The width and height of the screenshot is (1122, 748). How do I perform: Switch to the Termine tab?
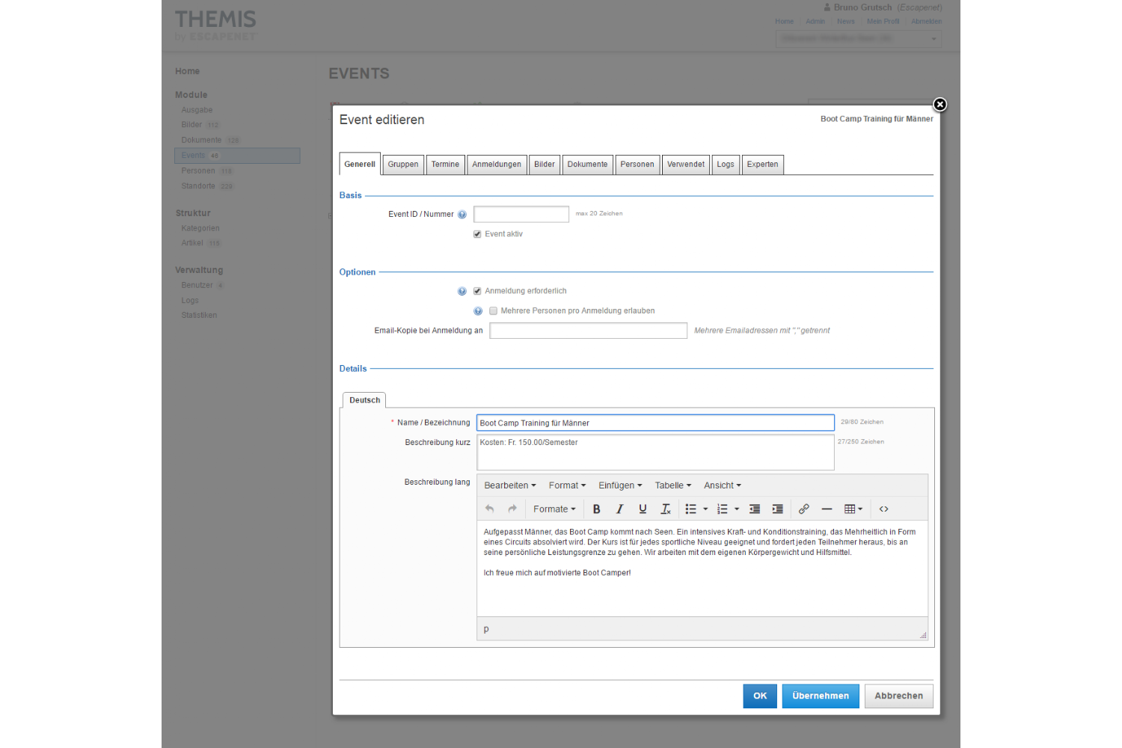445,165
